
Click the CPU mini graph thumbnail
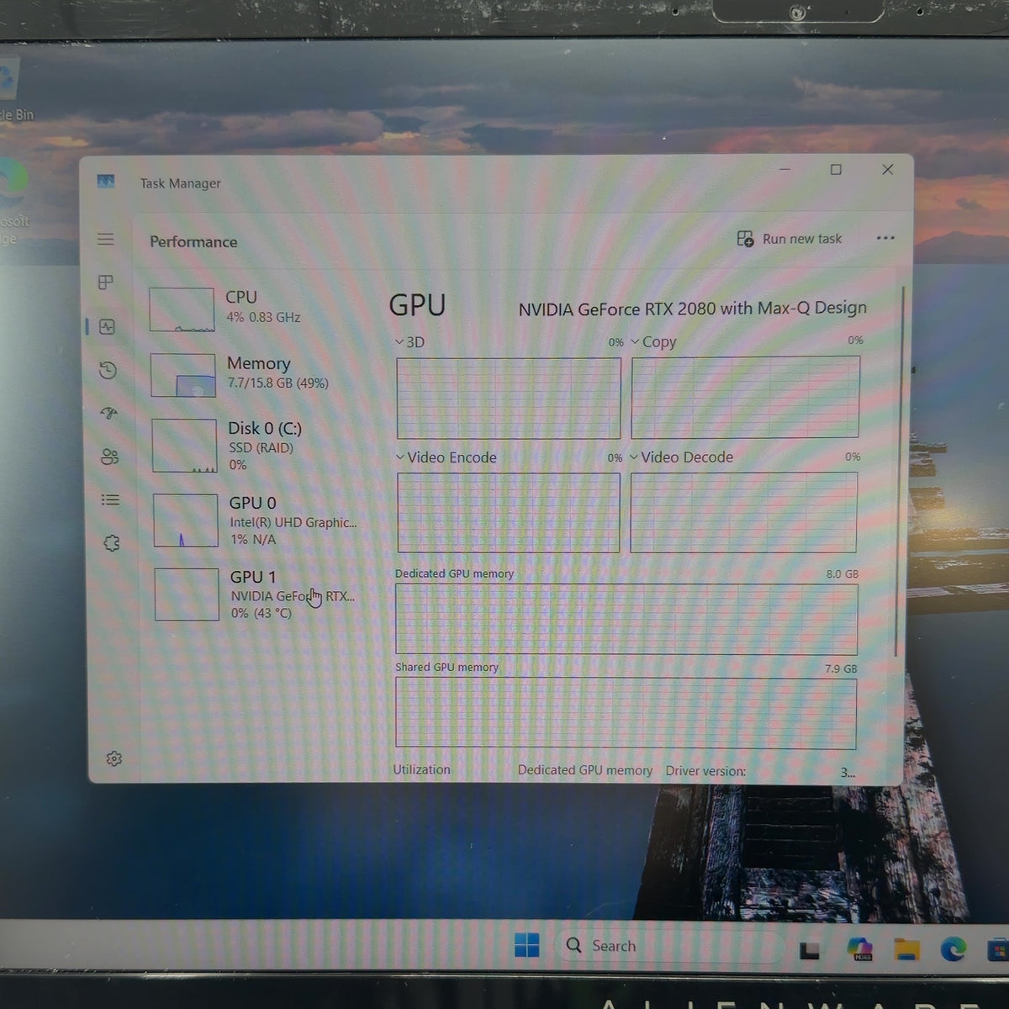point(182,309)
